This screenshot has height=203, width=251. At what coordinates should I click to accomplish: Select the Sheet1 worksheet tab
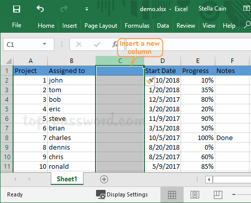[67, 179]
